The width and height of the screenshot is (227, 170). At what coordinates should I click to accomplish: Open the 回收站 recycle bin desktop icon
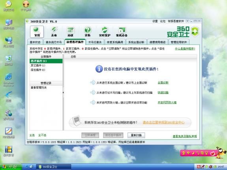(x=9, y=60)
